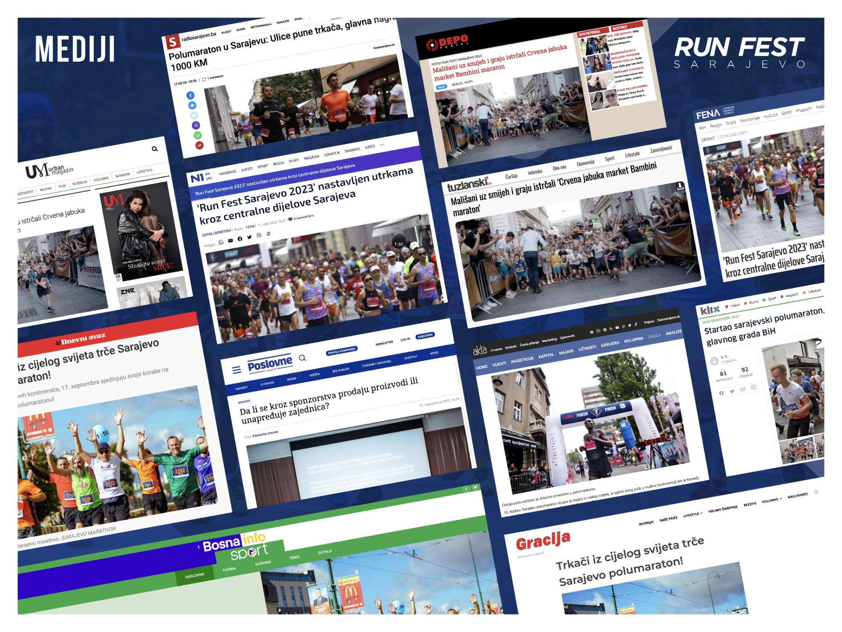Click Facebook share icon on Radiosarajevo article
Image resolution: width=842 pixels, height=632 pixels.
pos(190,95)
